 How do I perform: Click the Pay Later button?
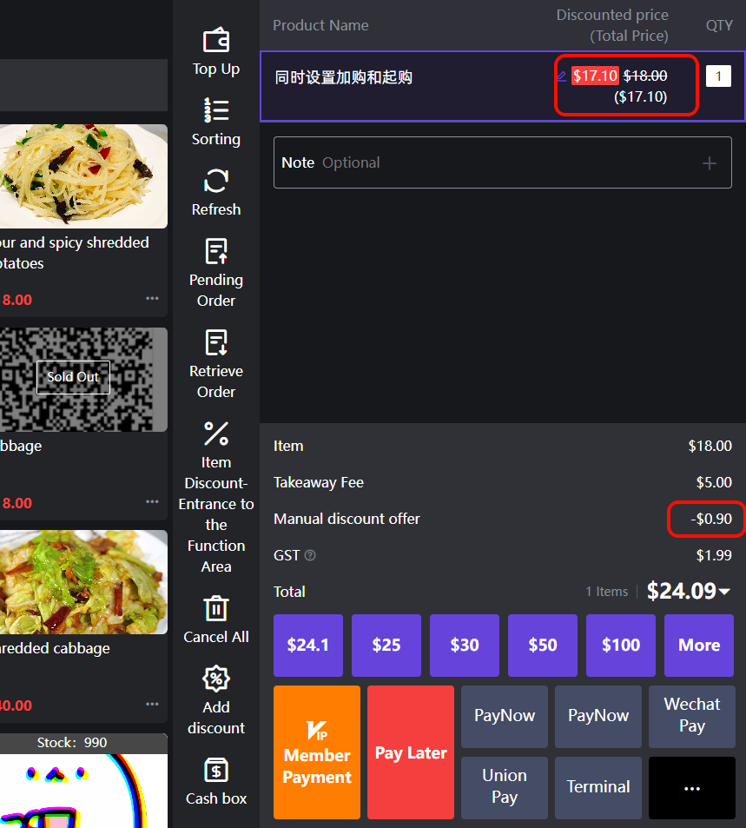point(411,752)
